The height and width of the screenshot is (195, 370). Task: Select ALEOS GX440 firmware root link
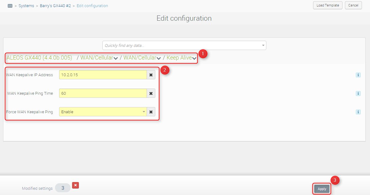click(39, 58)
